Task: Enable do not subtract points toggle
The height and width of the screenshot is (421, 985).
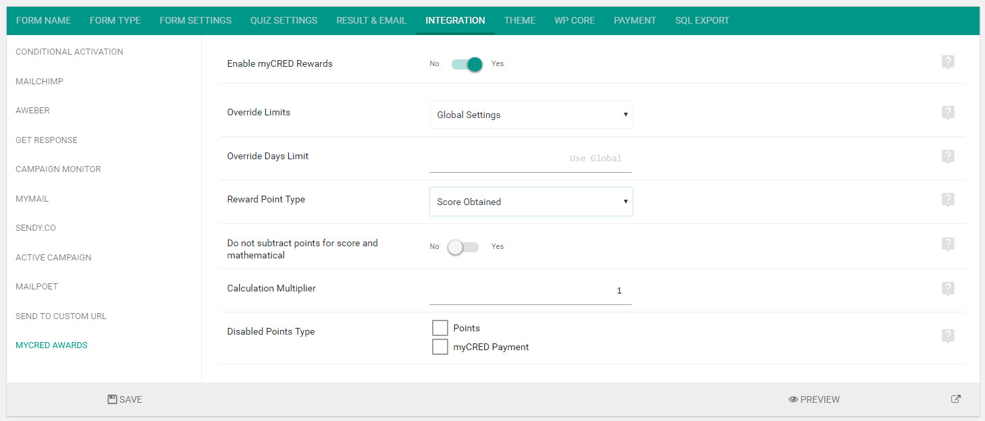Action: pyautogui.click(x=463, y=247)
